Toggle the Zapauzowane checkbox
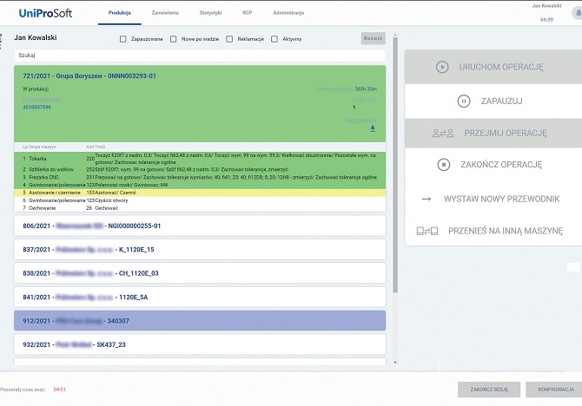This screenshot has height=406, width=582. tap(122, 39)
